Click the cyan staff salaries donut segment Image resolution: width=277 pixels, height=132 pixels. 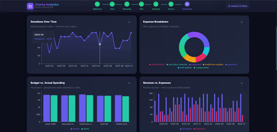[x=206, y=51]
